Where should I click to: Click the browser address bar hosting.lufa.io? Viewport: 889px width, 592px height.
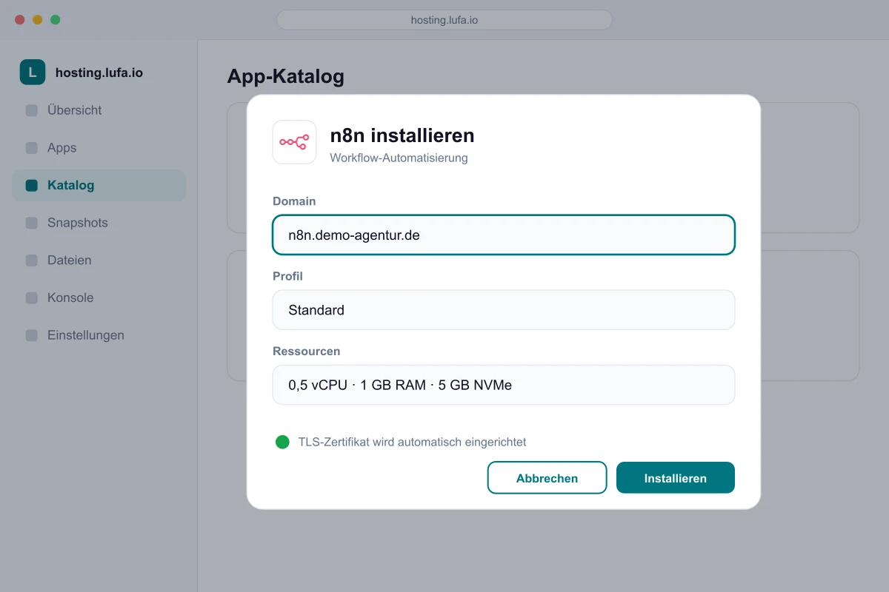[x=444, y=20]
